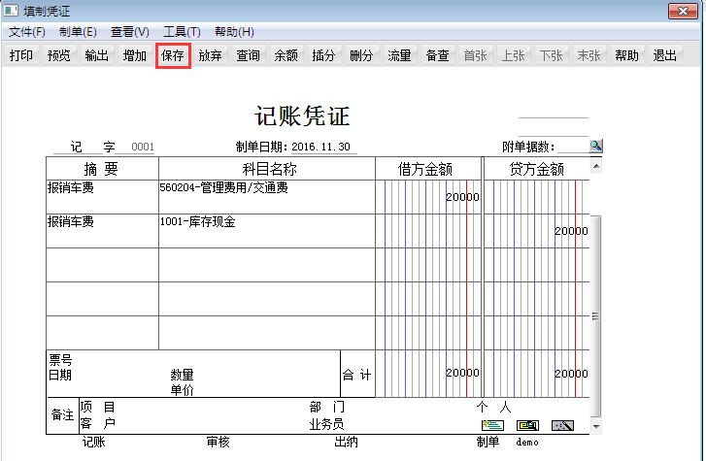Screen dimensions: 706x461
Task: Open the 余额 balance view
Action: (x=286, y=55)
